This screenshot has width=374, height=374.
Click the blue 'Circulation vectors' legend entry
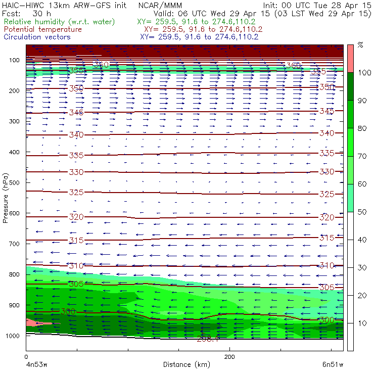[37, 37]
